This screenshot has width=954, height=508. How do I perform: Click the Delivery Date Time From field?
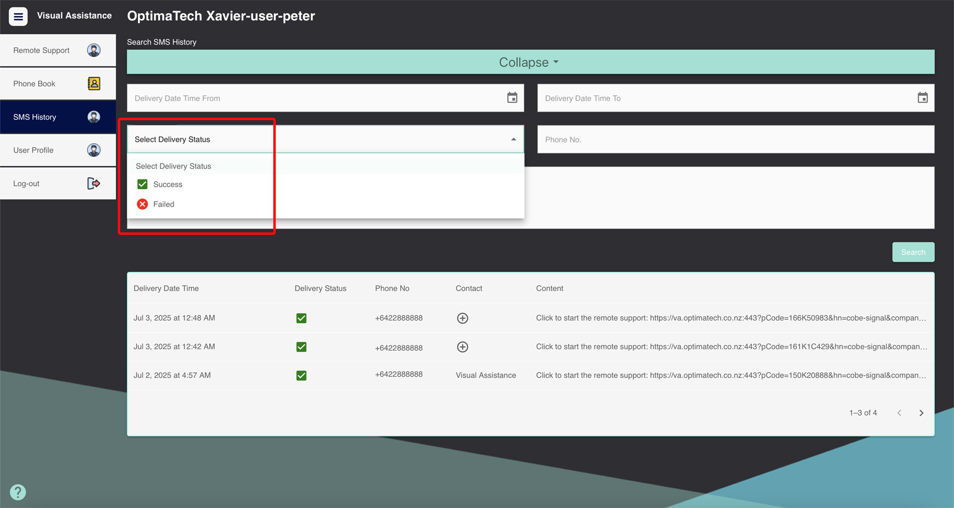pos(325,98)
